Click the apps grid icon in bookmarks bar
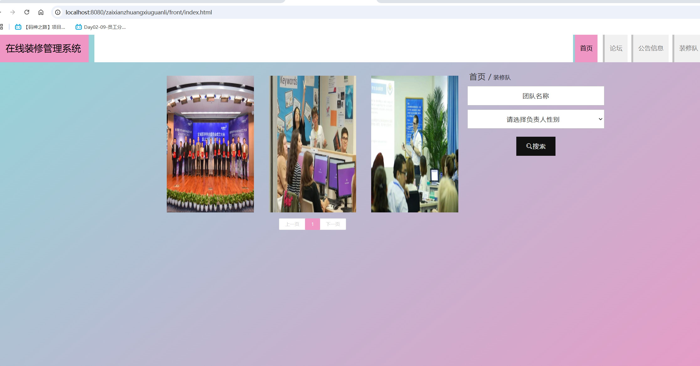700x366 pixels. [x=2, y=27]
